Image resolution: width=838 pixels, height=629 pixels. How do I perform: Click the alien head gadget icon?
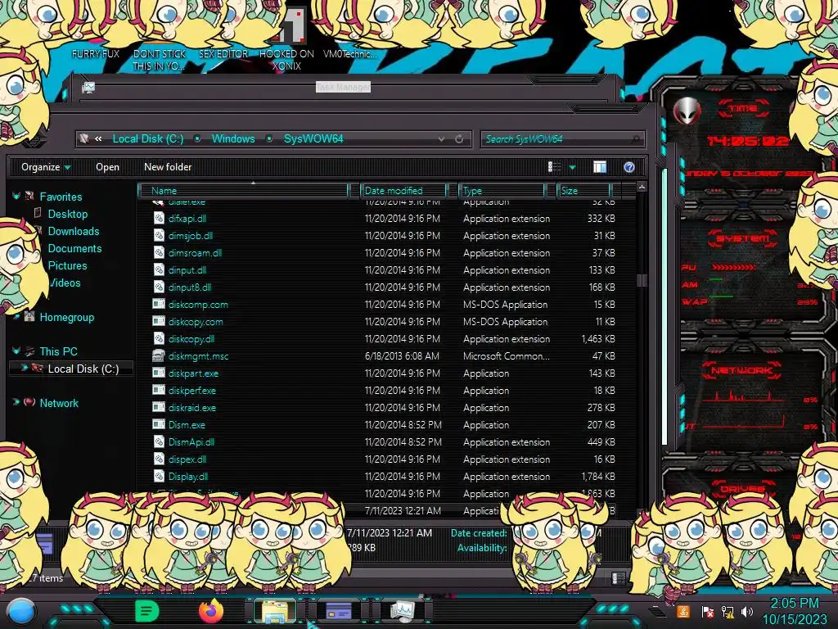coord(687,111)
